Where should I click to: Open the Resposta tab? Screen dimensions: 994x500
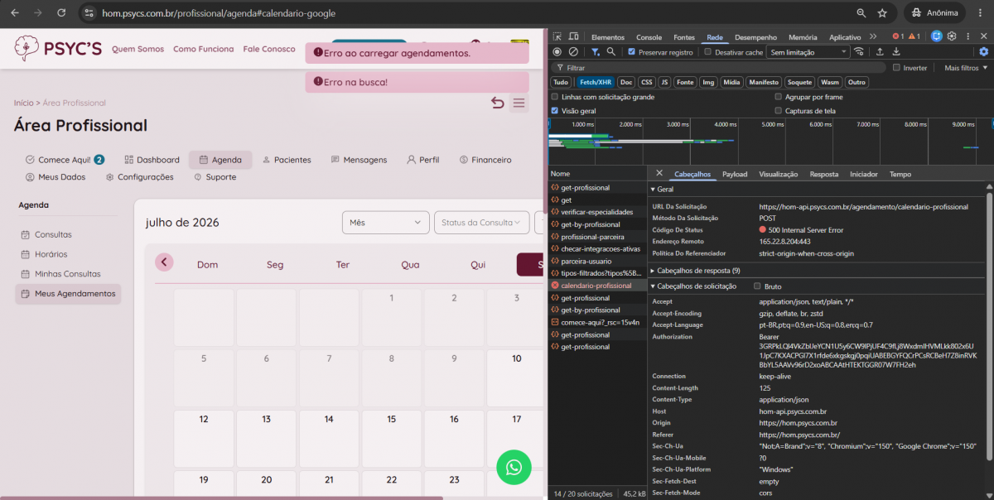824,174
